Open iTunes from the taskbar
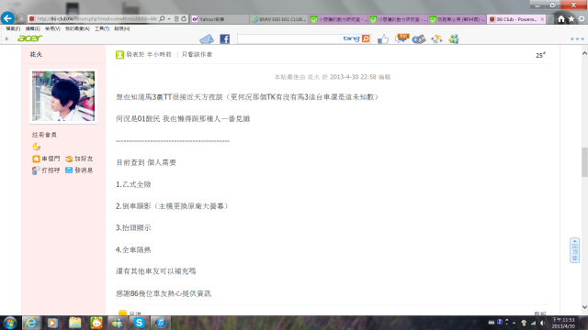The width and height of the screenshot is (588, 330). pyautogui.click(x=161, y=323)
